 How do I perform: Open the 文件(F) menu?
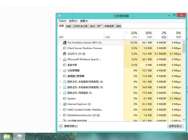[x=62, y=21]
